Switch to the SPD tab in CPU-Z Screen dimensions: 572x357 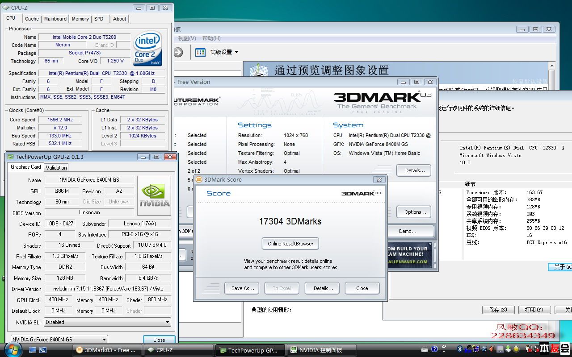click(99, 19)
